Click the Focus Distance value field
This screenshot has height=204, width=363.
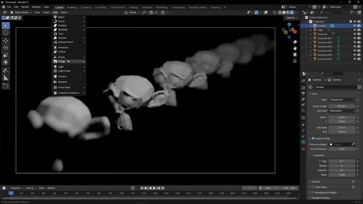(x=342, y=149)
